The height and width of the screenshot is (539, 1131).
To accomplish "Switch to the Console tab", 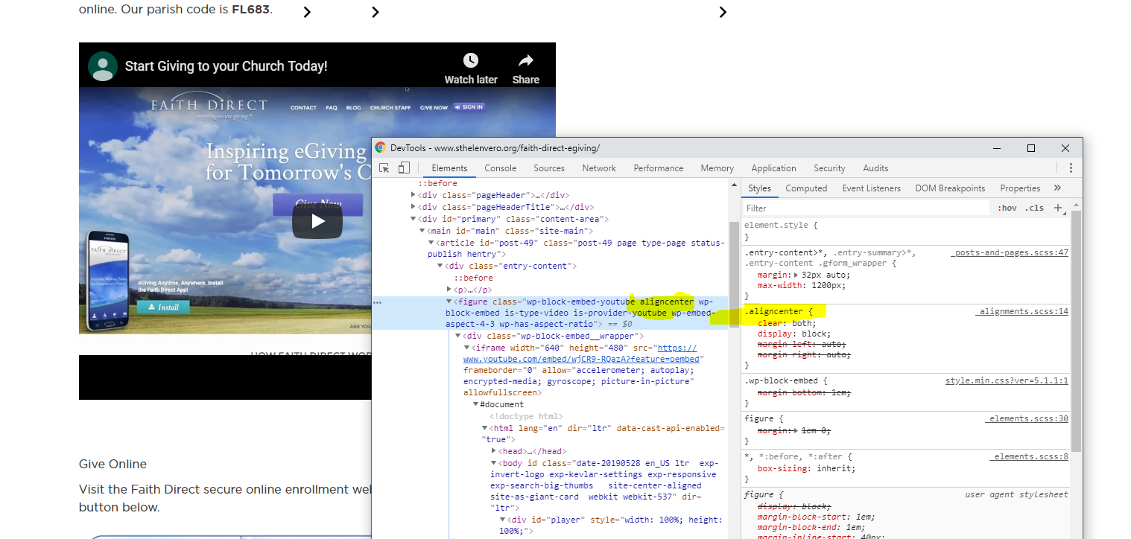I will 500,168.
